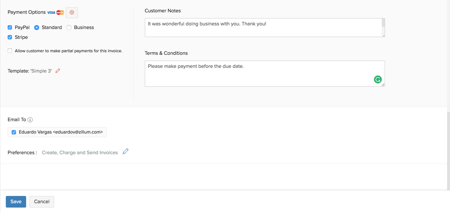Screen dimensions: 450x213
Task: Open the Grammarly icon in Terms & Conditions
Action: 378,79
